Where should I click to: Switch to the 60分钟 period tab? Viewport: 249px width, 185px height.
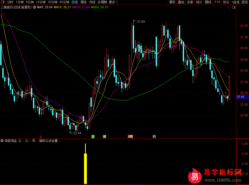tap(64, 2)
